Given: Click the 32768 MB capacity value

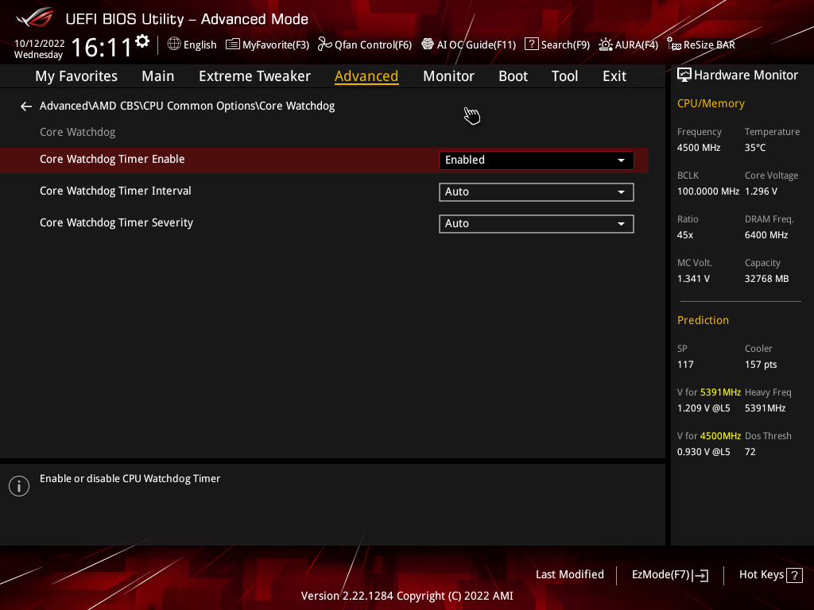Looking at the screenshot, I should point(766,279).
